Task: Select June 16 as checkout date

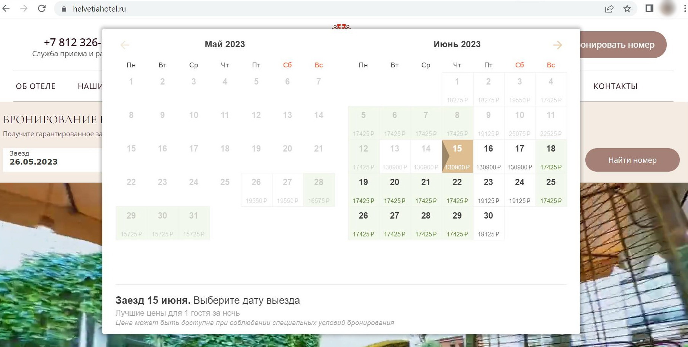Action: (x=488, y=156)
